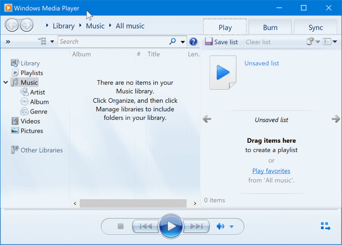Go to the previous list with left arrow
The width and height of the screenshot is (342, 245).
(207, 119)
